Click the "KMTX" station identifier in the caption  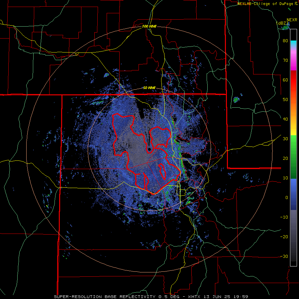(195, 297)
